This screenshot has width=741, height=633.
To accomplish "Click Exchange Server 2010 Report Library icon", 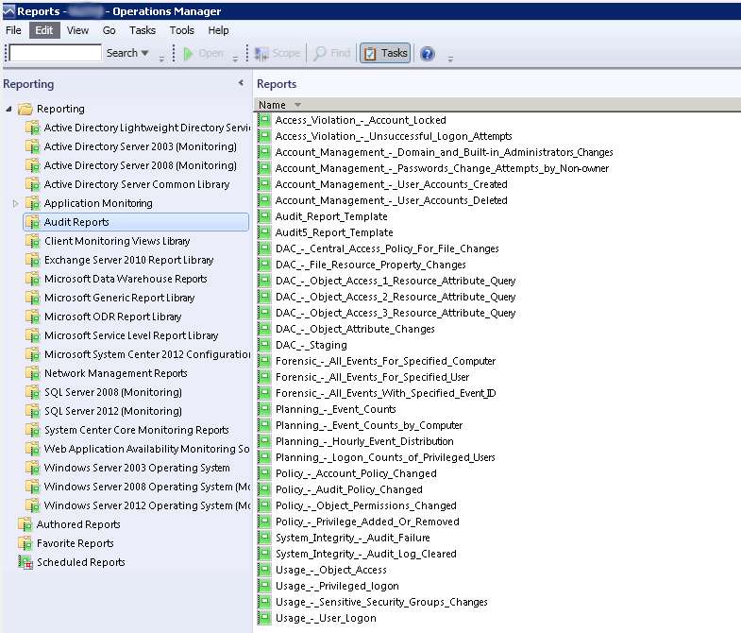I will point(32,260).
